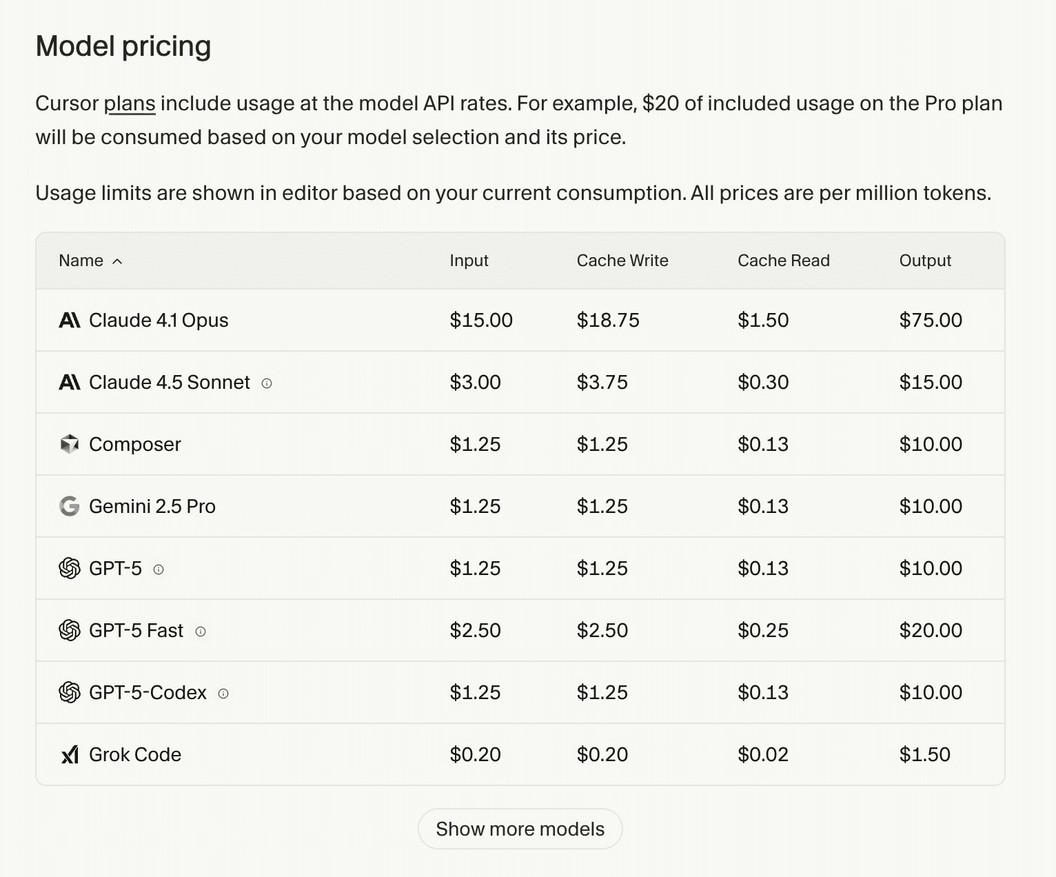Click the Google icon next to Gemini 2.5 Pro

click(x=70, y=506)
